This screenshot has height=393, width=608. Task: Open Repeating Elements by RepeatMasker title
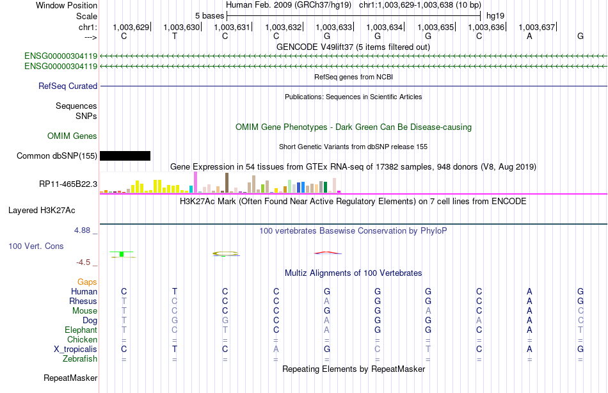click(353, 369)
